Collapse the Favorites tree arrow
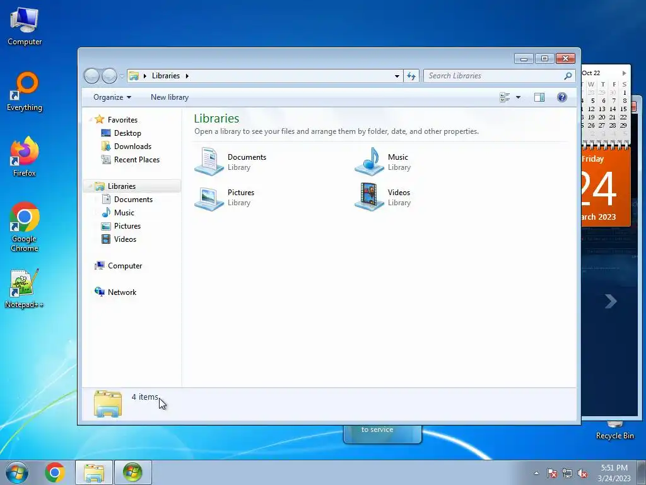Viewport: 646px width, 485px height. (90, 120)
